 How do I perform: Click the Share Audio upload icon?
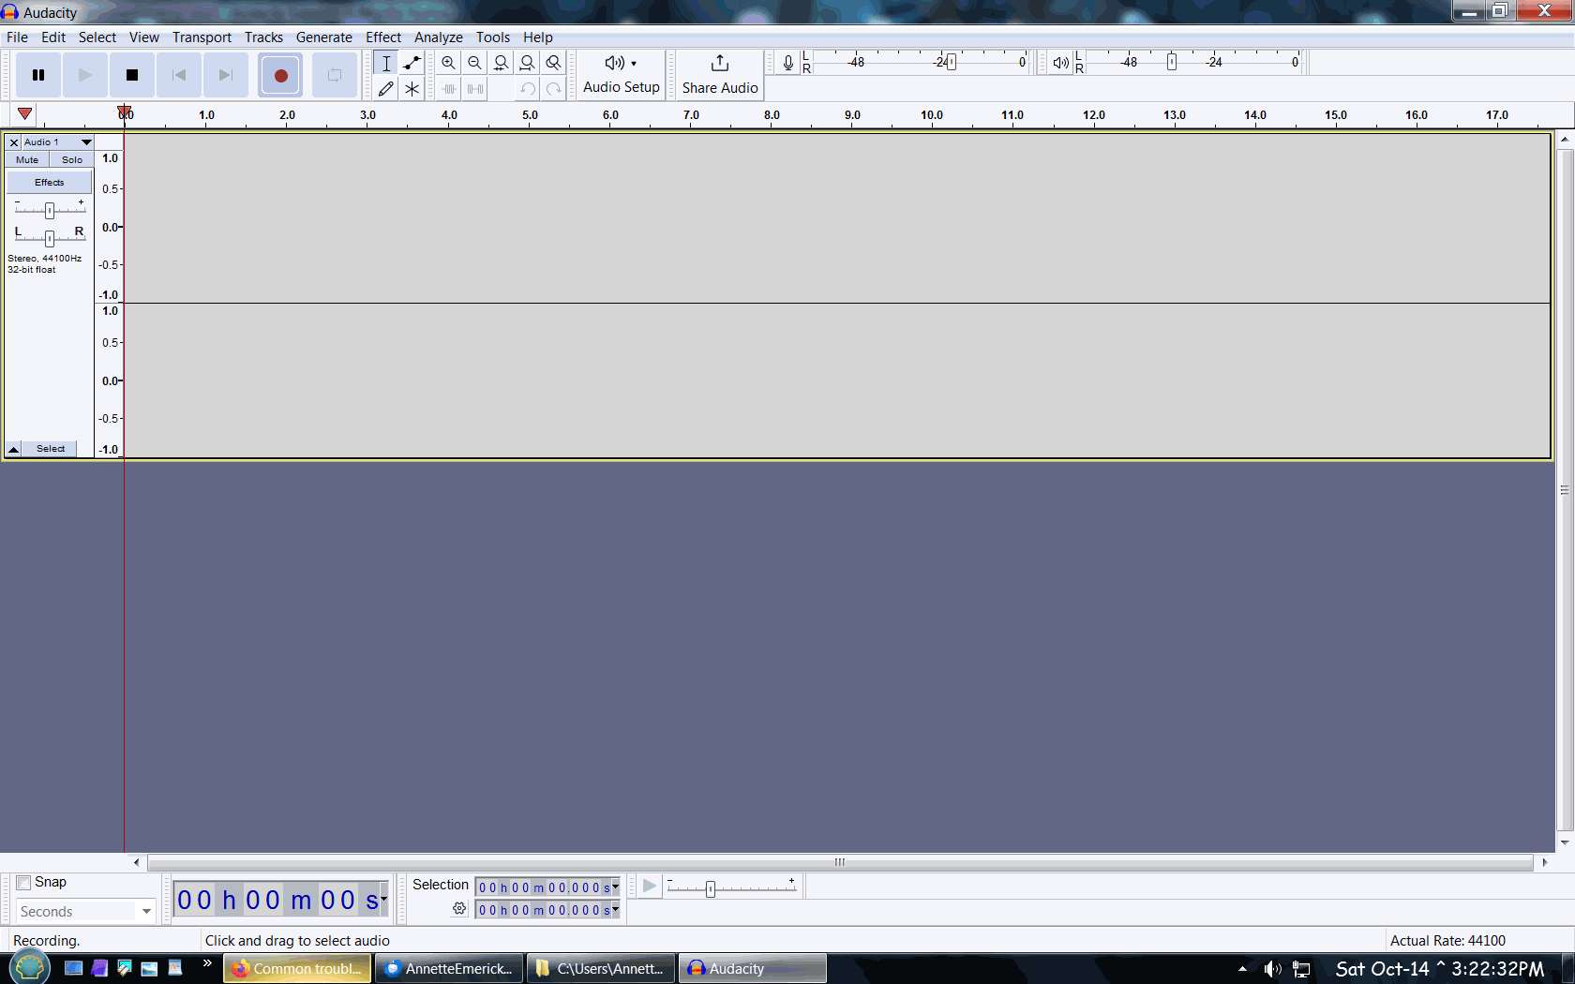coord(719,64)
